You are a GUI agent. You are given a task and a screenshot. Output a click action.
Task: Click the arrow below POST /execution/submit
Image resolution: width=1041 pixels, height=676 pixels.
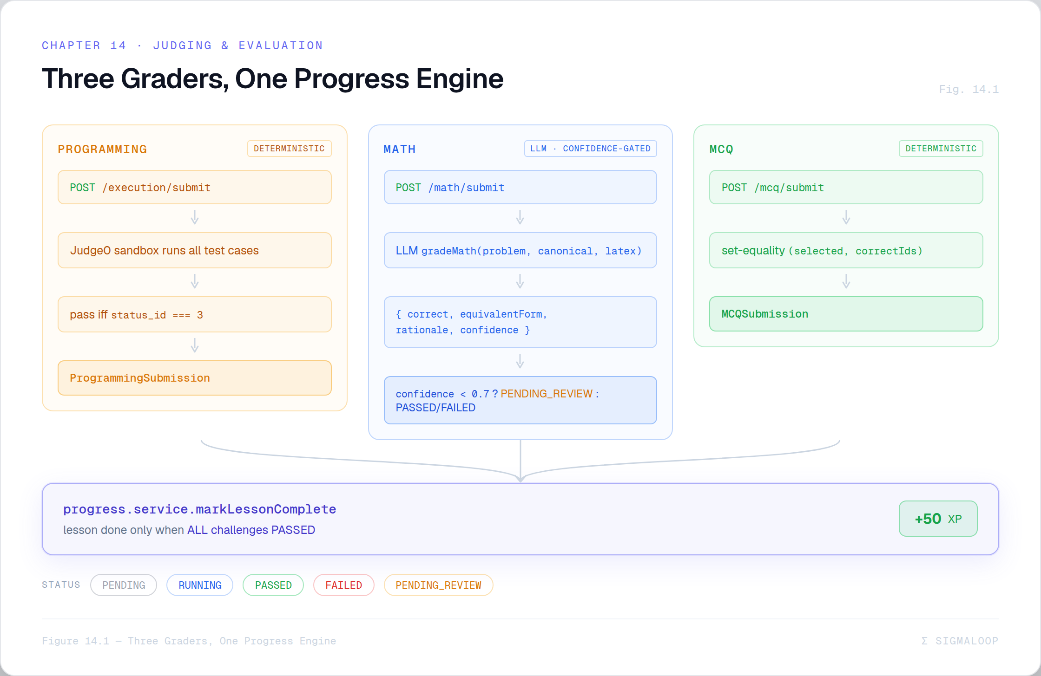[195, 217]
